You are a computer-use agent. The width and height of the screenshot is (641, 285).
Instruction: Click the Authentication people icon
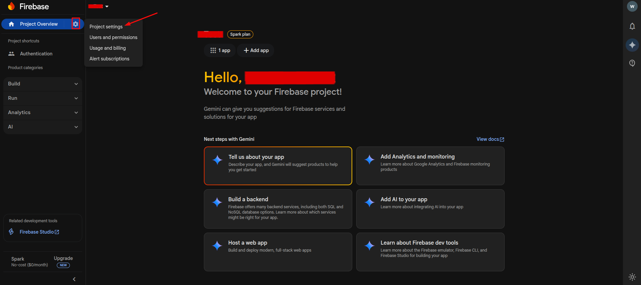coord(12,54)
